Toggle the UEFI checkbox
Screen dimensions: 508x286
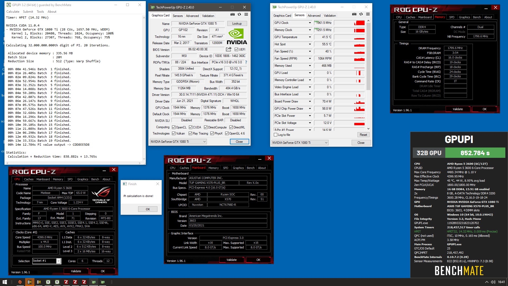click(x=236, y=50)
